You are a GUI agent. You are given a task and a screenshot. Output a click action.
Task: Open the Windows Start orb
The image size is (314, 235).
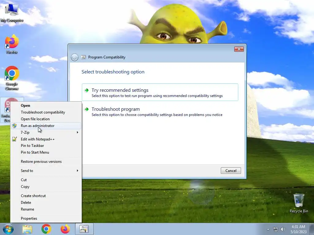coord(8,229)
